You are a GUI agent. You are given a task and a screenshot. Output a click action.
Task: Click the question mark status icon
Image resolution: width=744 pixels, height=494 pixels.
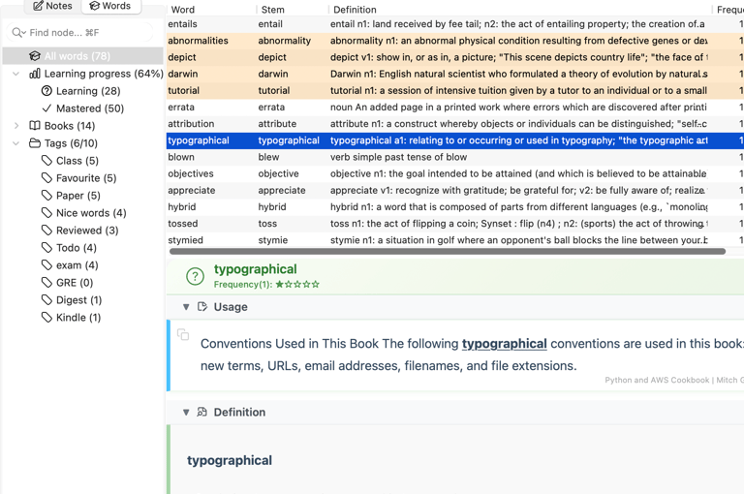pos(195,277)
